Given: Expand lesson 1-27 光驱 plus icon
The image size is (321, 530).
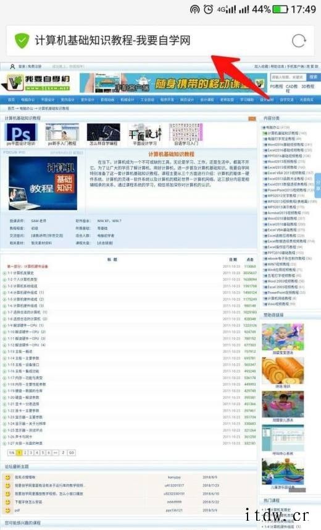Looking at the screenshot, I should [5, 443].
